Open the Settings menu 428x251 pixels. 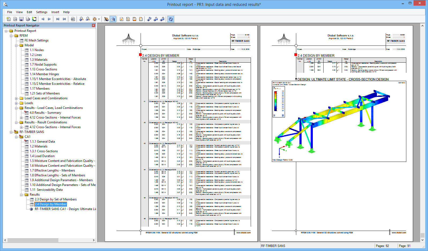coord(42,12)
